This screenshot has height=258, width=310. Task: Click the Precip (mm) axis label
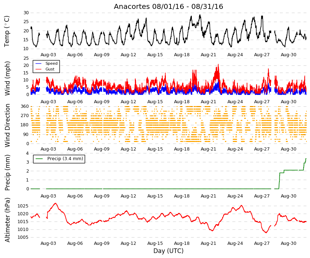pyautogui.click(x=7, y=173)
